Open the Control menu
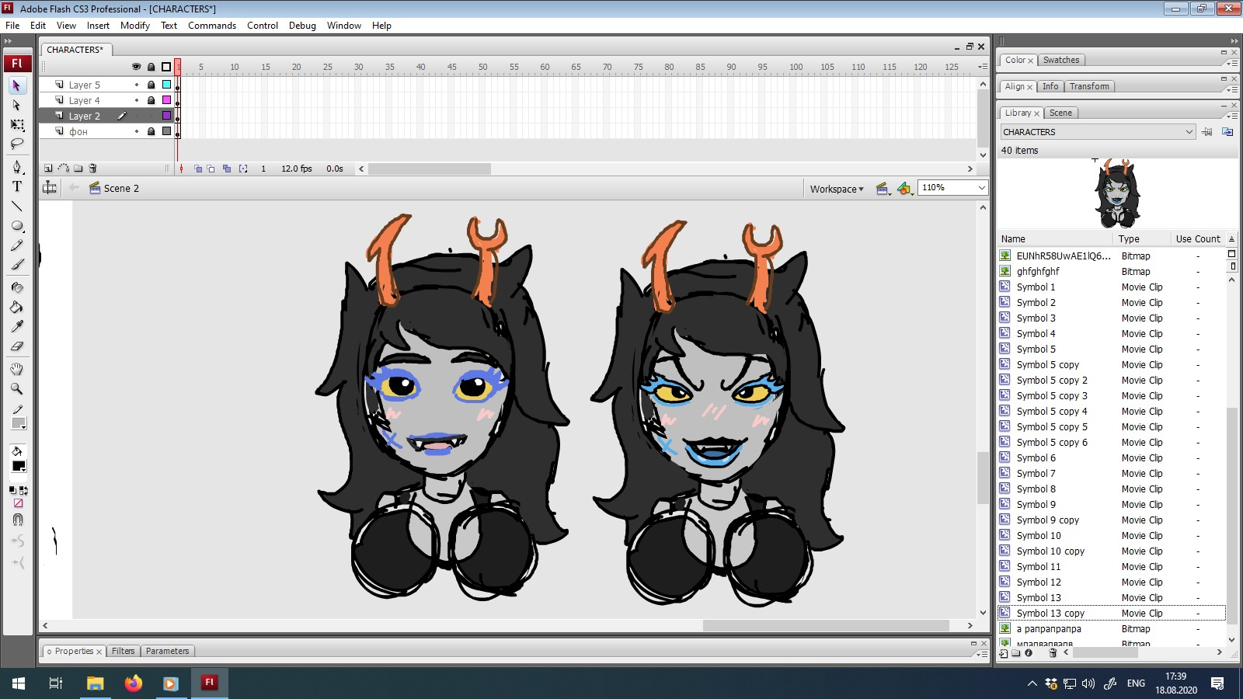The height and width of the screenshot is (699, 1243). click(x=263, y=26)
